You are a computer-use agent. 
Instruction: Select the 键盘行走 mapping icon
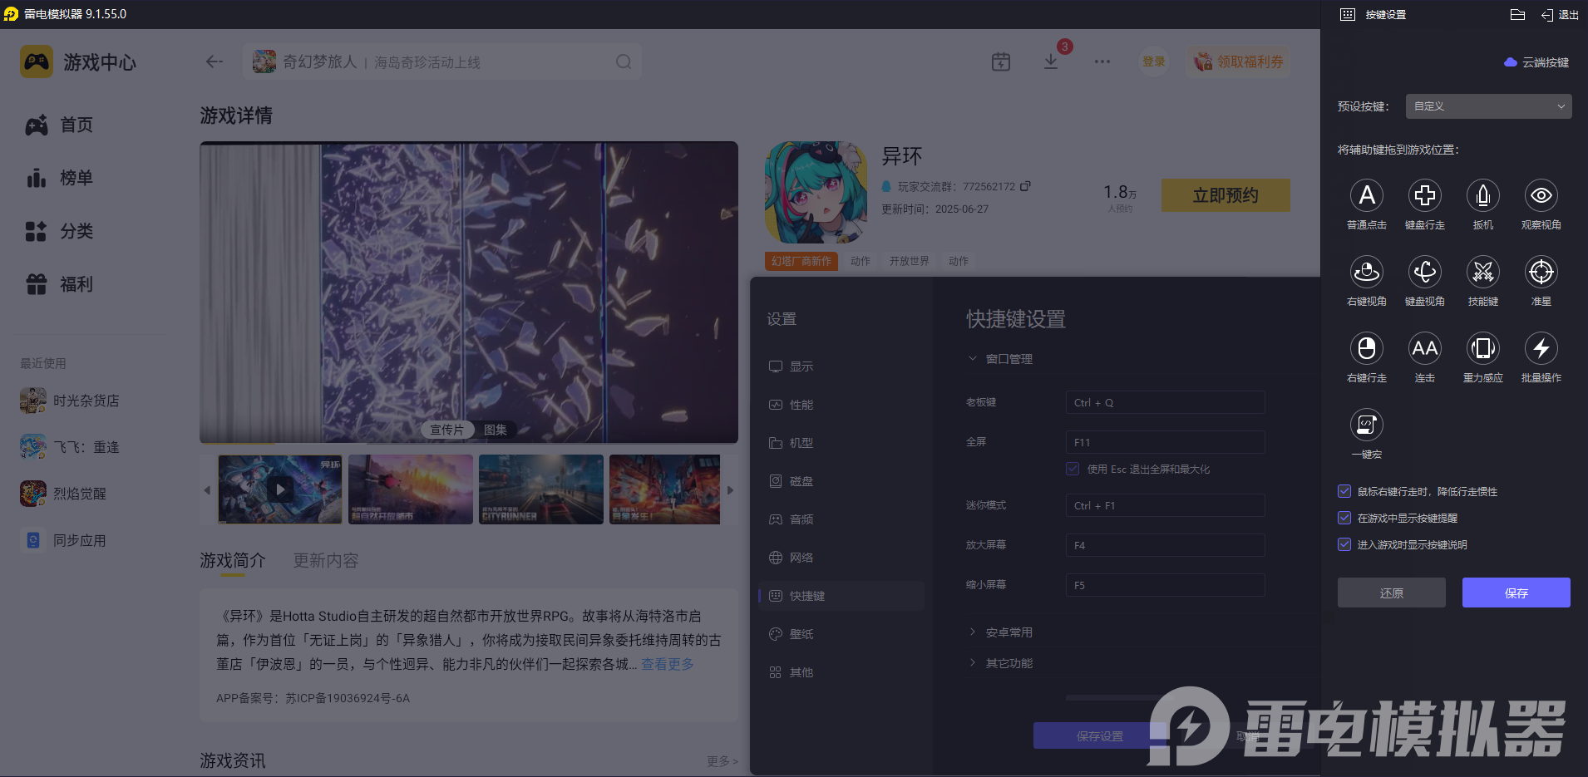coord(1424,196)
